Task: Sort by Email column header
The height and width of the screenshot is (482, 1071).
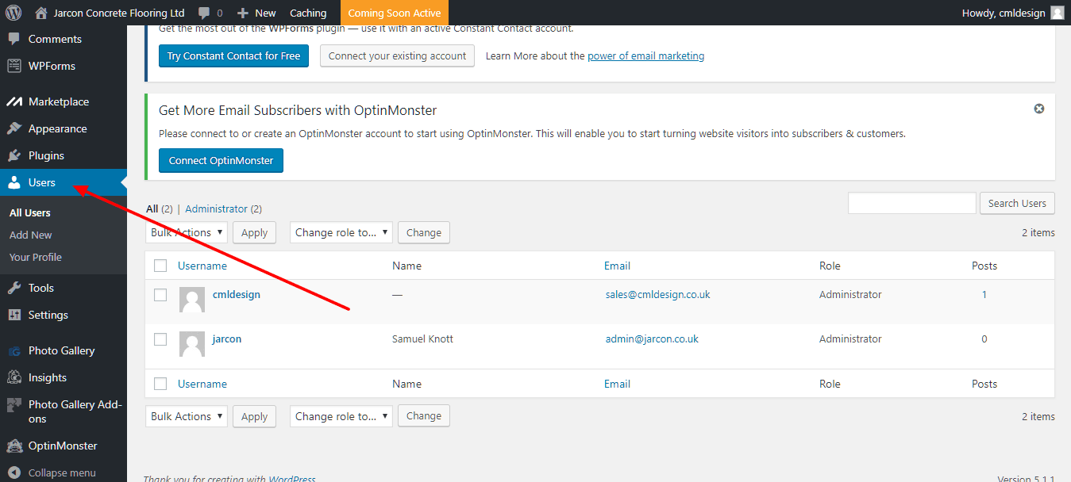Action: 617,266
